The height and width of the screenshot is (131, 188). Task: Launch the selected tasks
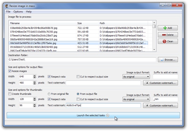(x=93, y=115)
